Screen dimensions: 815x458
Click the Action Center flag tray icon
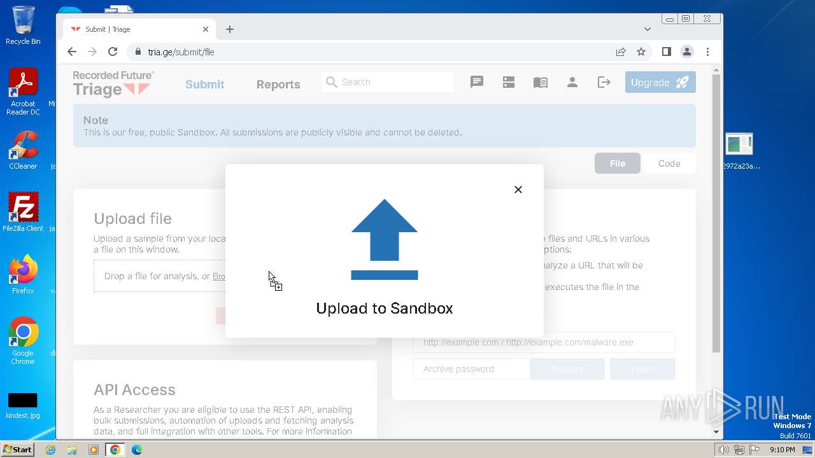click(755, 450)
